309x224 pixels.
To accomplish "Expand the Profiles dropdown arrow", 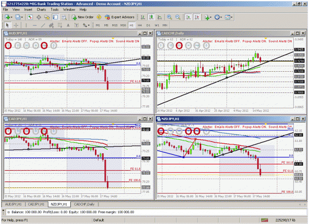I will coord(22,17).
